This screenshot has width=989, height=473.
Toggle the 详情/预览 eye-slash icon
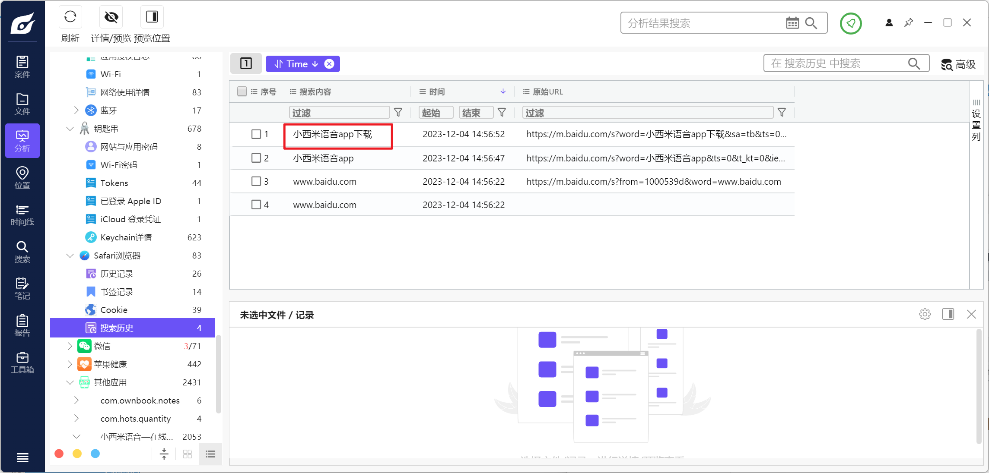111,17
